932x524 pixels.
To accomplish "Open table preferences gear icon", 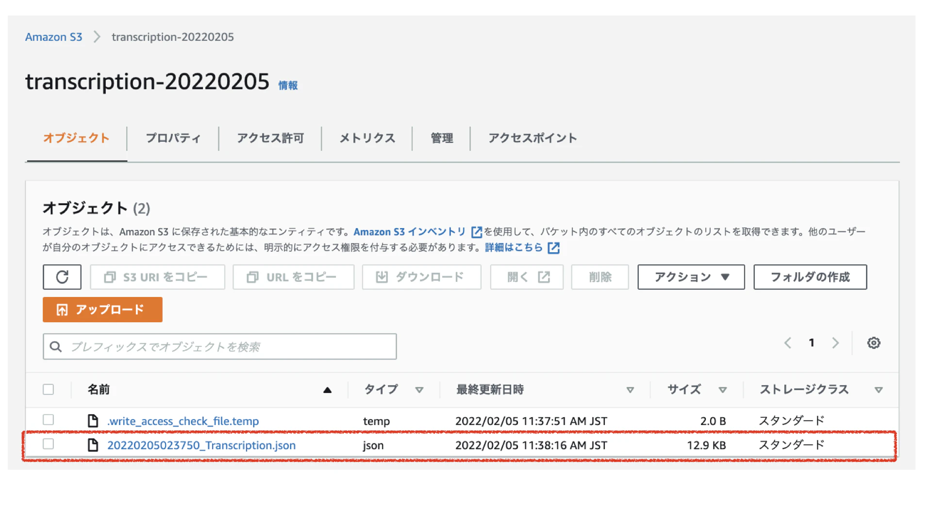I will (x=874, y=343).
